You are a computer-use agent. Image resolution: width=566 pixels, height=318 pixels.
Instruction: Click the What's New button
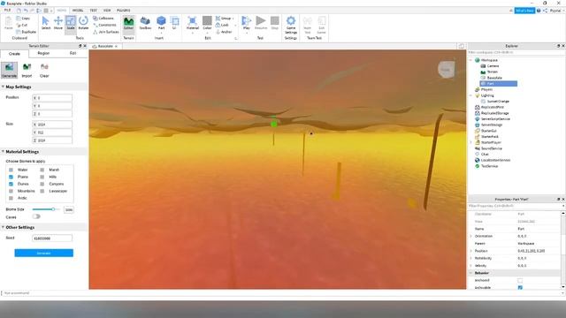524,11
